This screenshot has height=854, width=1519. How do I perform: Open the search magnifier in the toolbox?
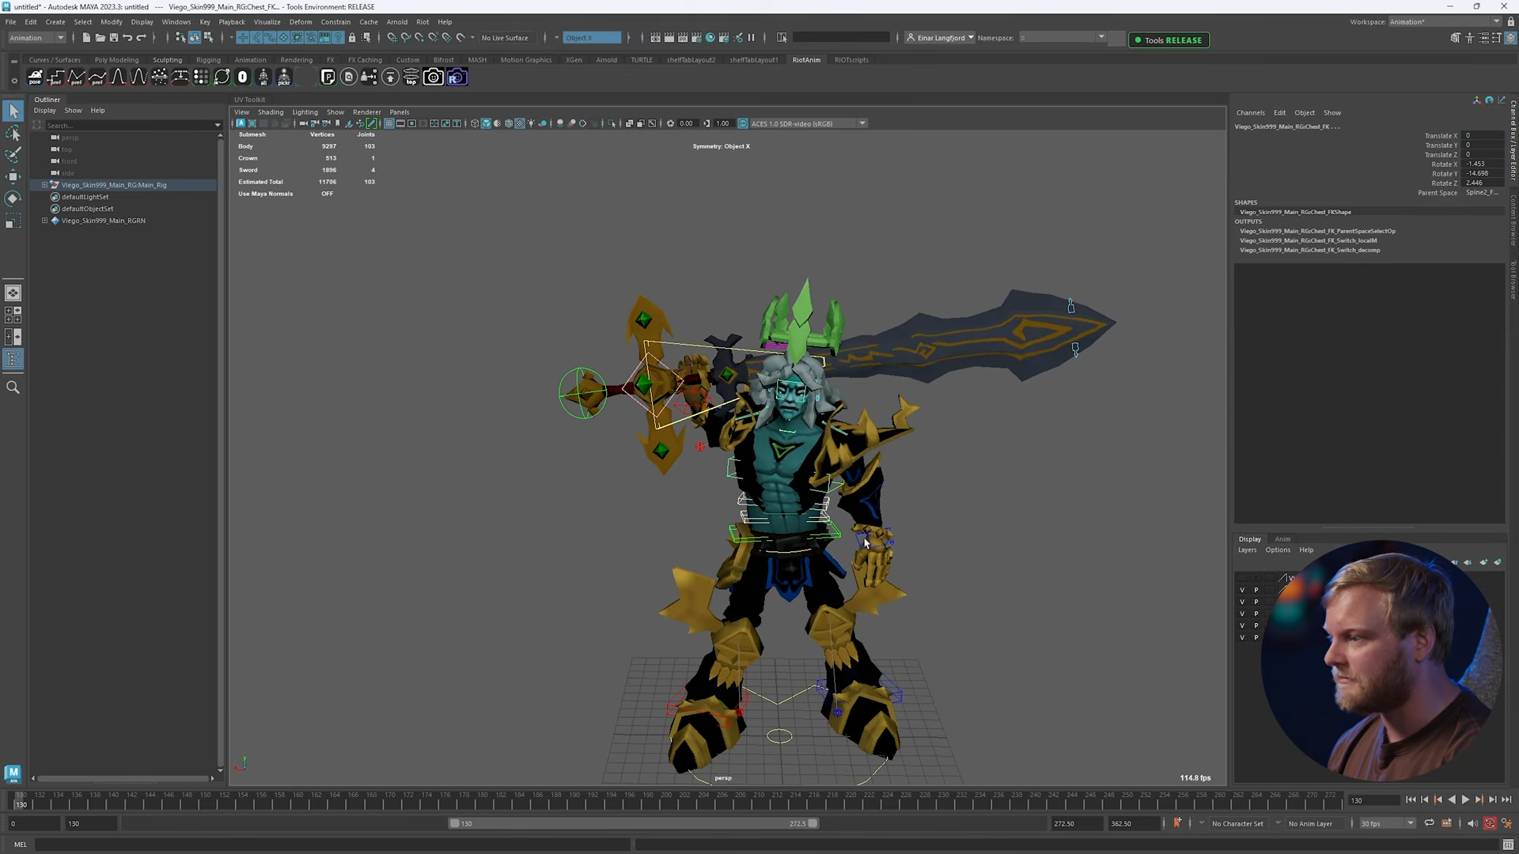(x=13, y=387)
